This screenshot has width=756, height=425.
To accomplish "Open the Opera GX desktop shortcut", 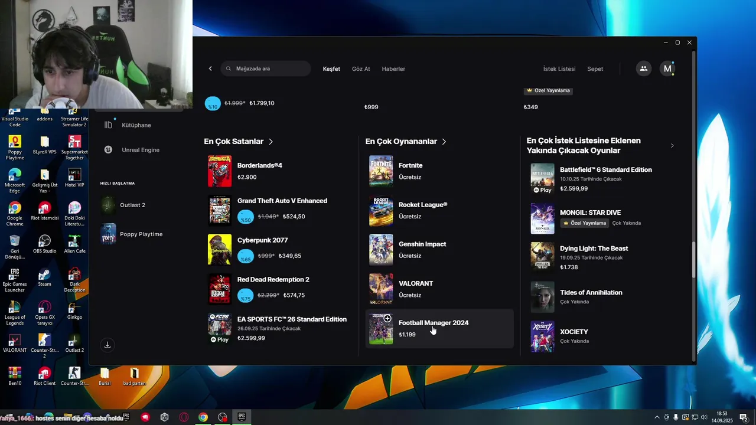I will click(44, 314).
